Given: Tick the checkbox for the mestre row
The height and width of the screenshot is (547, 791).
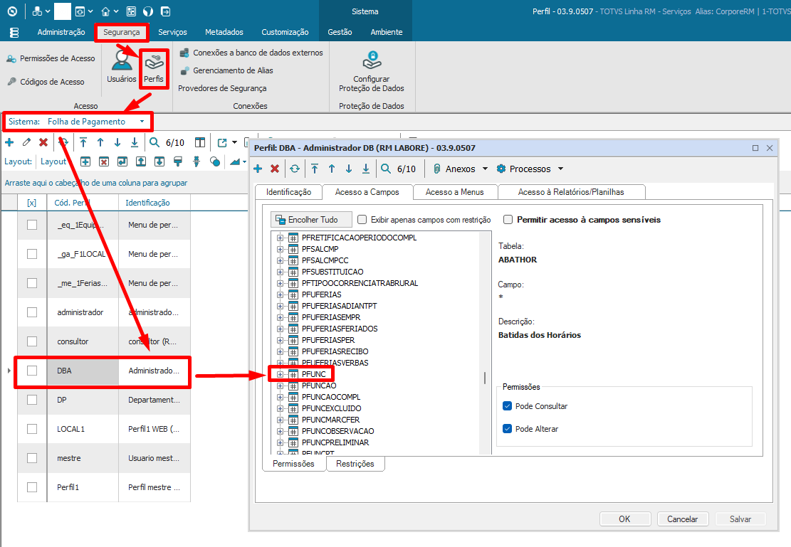Looking at the screenshot, I should (32, 458).
